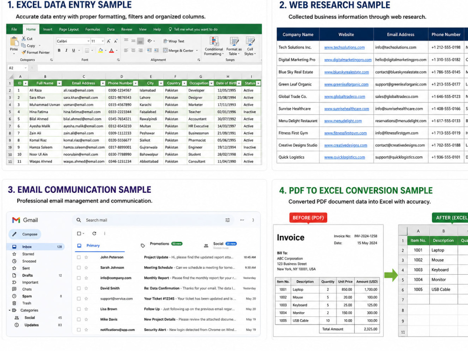Screen dimensions: 468x351
Task: Open the Drafts folder in Gmail
Action: point(36,275)
